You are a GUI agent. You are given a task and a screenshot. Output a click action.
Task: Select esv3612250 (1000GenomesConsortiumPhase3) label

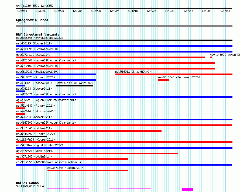(x=49, y=162)
